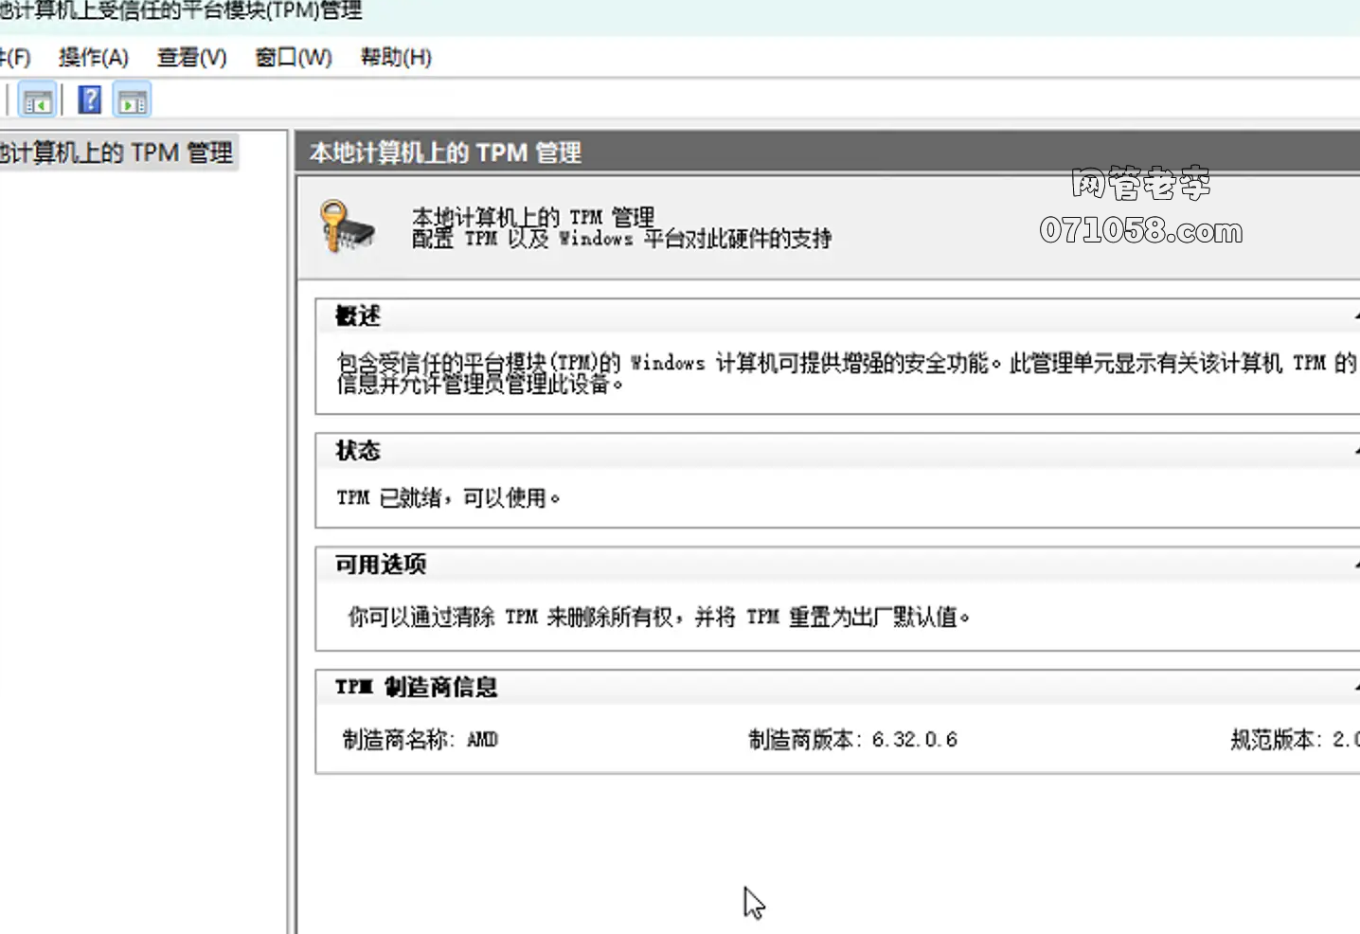This screenshot has width=1360, height=934.
Task: Open the 窗口(W) menu
Action: coord(294,58)
